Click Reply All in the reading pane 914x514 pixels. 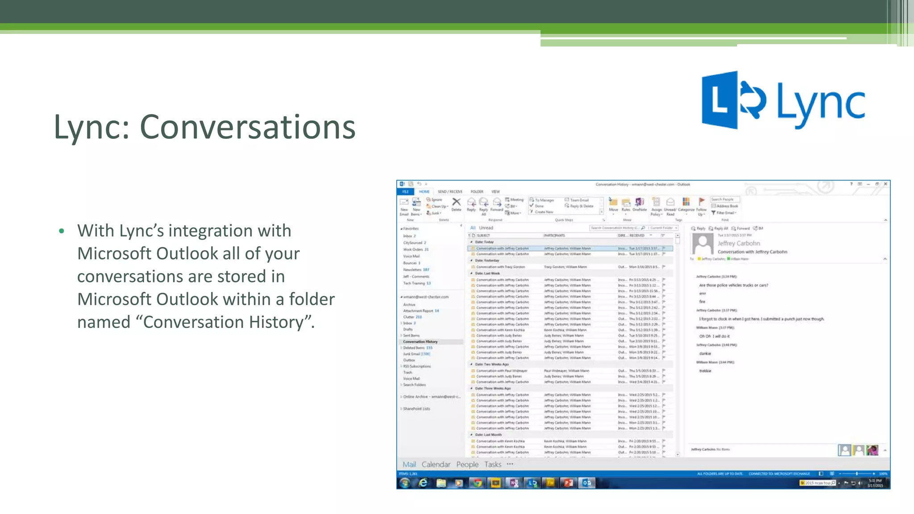click(x=719, y=228)
